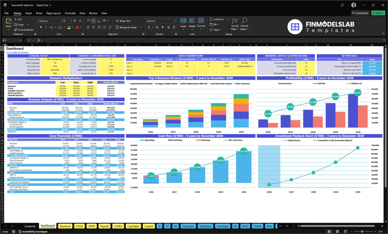Screen dimensions: 388x234
Task: Open the Sort & Filter menu
Action: coord(235,25)
